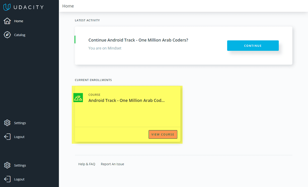This screenshot has height=187, width=308.
Task: Click the UDACITY wordmark text
Action: (29, 7)
